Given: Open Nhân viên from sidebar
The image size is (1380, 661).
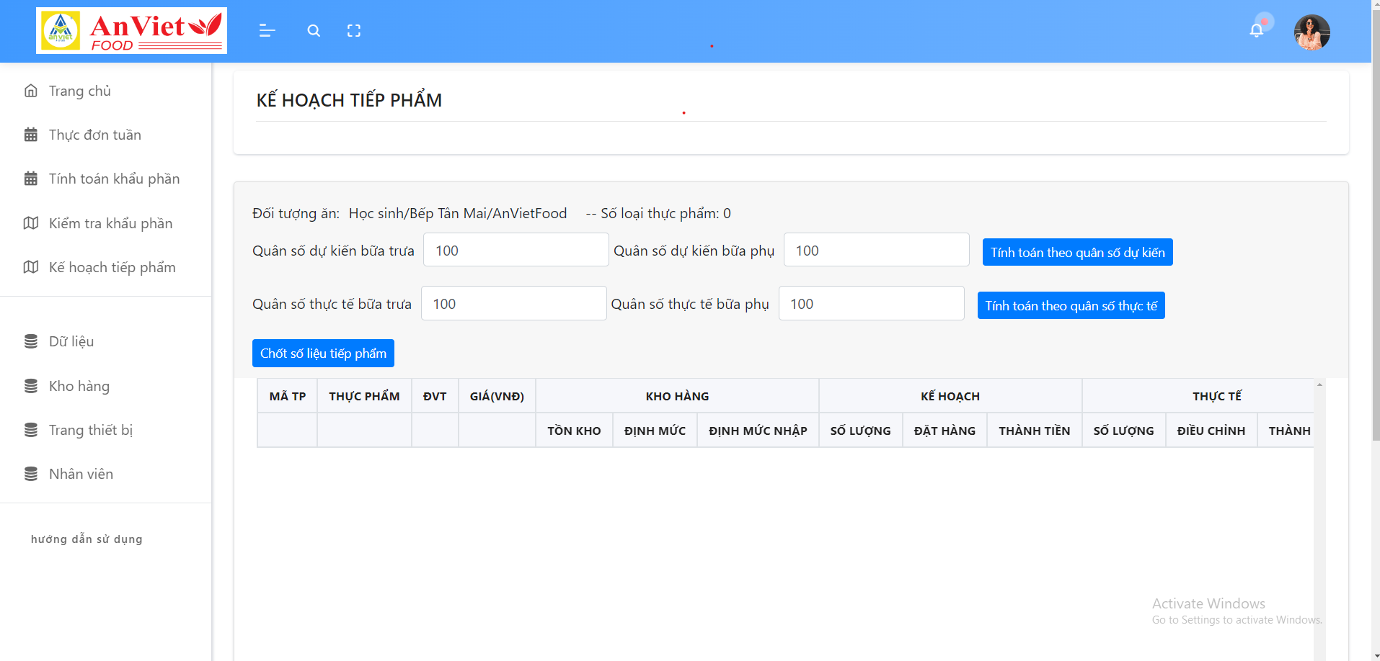Looking at the screenshot, I should point(80,474).
